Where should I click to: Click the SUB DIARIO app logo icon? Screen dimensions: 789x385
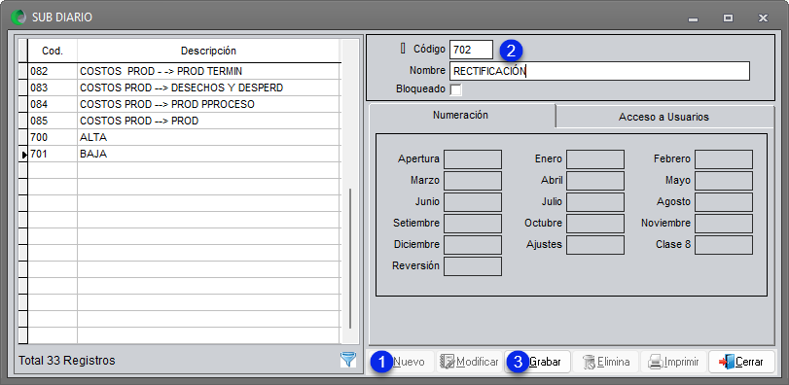click(18, 17)
